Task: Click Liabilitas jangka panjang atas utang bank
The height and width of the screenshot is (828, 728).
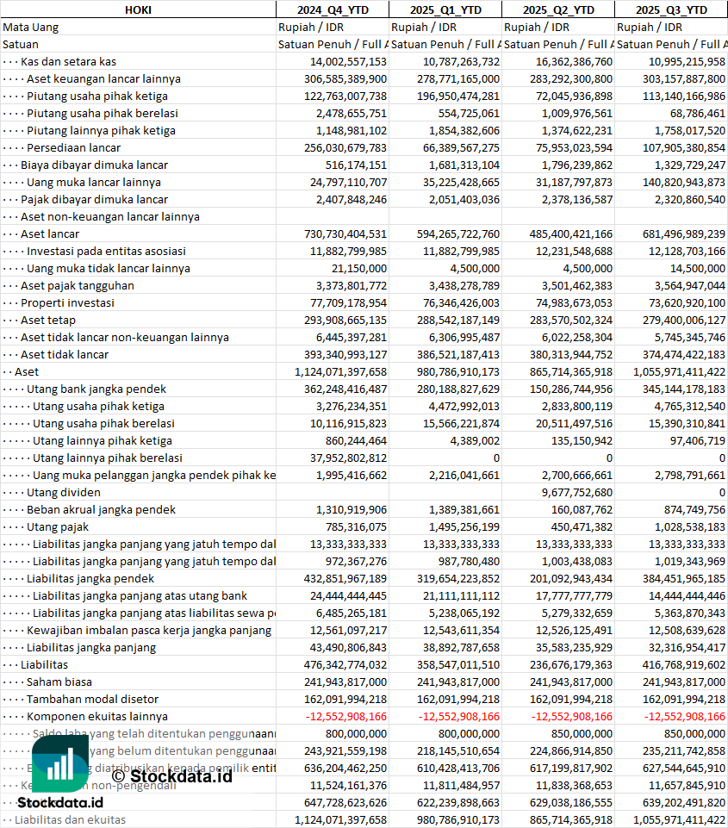Action: [140, 596]
